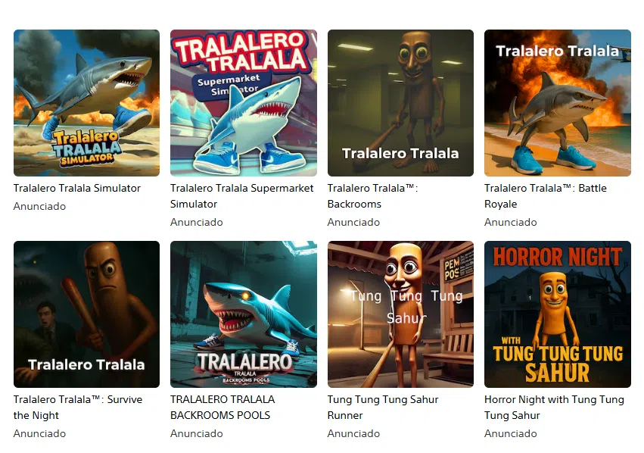
Task: Click "Anunciado" status under Horror Night game
Action: 511,433
